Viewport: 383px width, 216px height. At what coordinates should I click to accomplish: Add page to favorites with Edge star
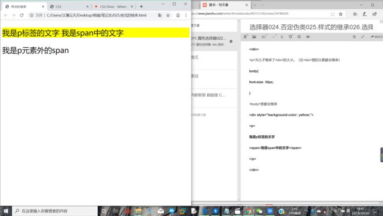(x=341, y=14)
